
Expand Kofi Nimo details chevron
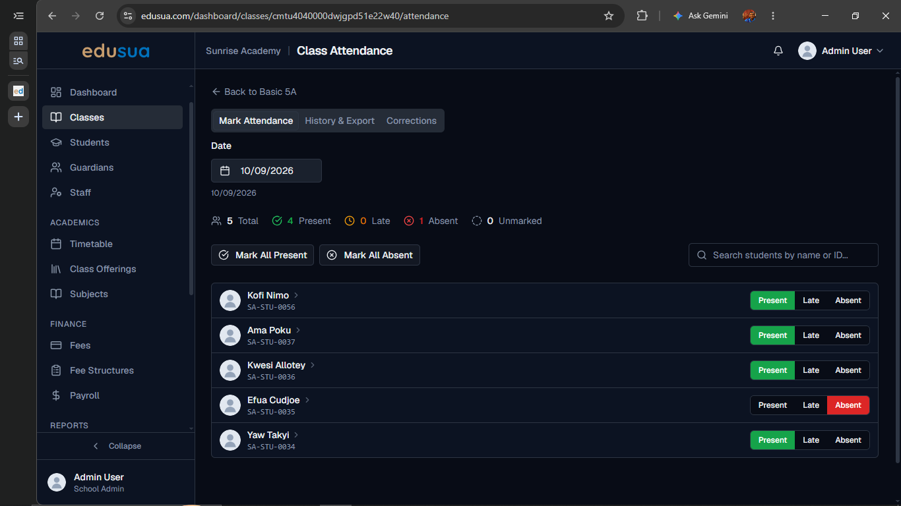tap(296, 295)
